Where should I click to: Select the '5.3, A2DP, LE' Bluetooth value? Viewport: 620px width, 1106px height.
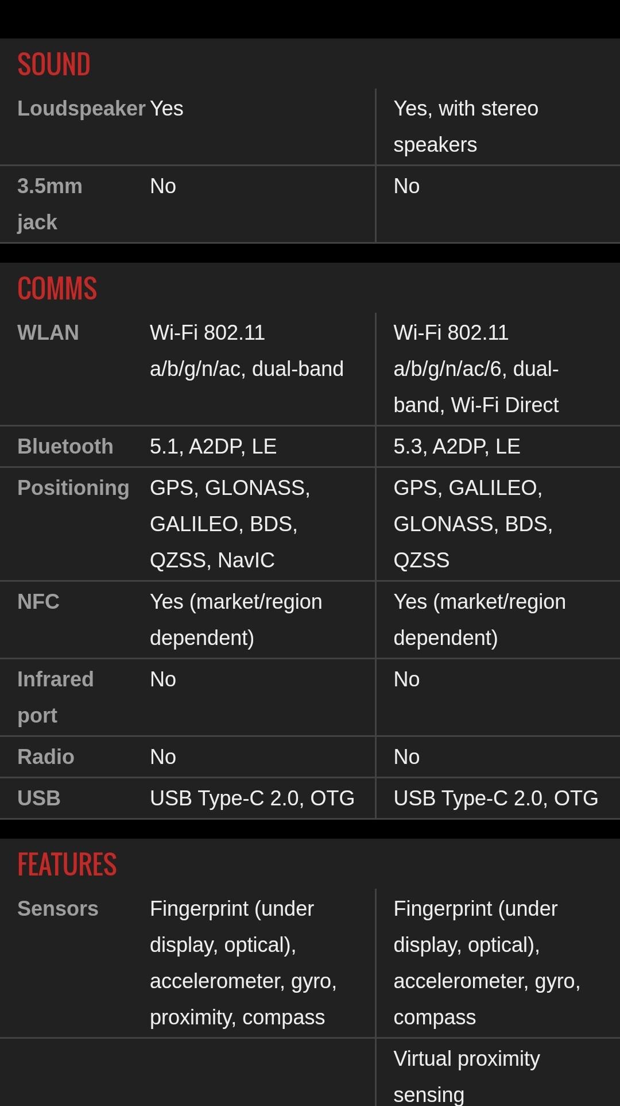click(457, 447)
